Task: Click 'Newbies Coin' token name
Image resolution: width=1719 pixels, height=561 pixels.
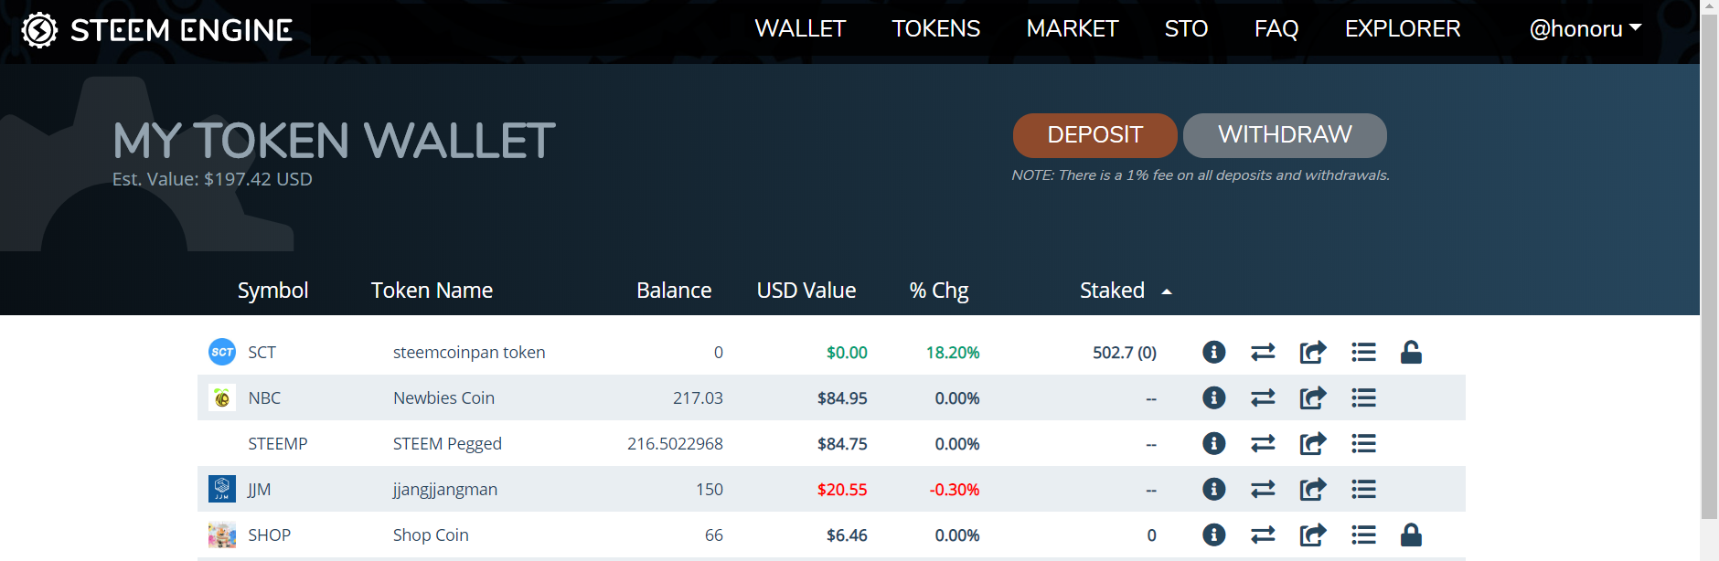Action: pyautogui.click(x=443, y=398)
